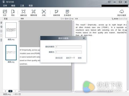Viewport: 129px width, 96px height.
Task: Click the 替换 button in dialog
Action: point(80,58)
